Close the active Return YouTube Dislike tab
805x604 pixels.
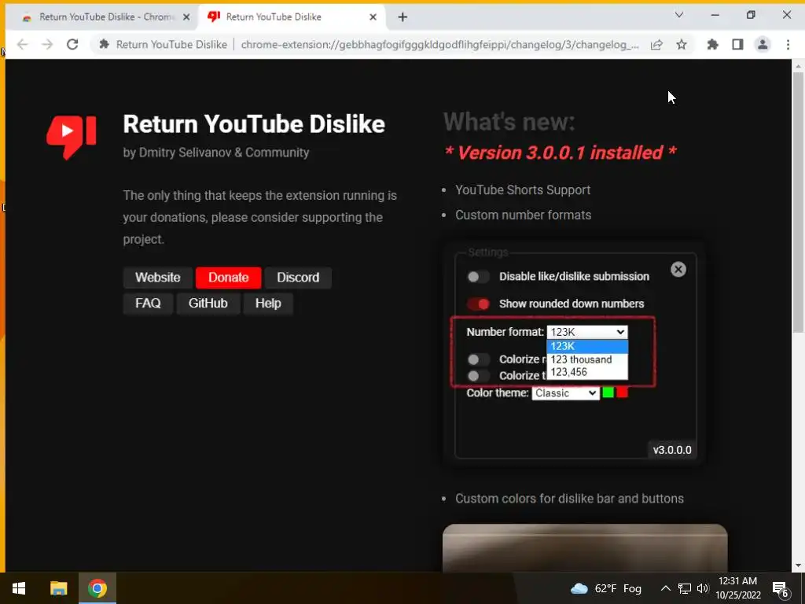pos(373,17)
